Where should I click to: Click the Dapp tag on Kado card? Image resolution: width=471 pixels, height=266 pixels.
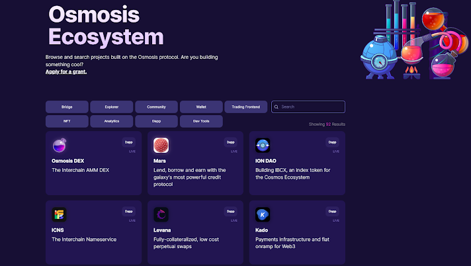coord(332,212)
